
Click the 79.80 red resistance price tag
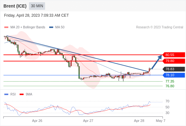[174, 61]
